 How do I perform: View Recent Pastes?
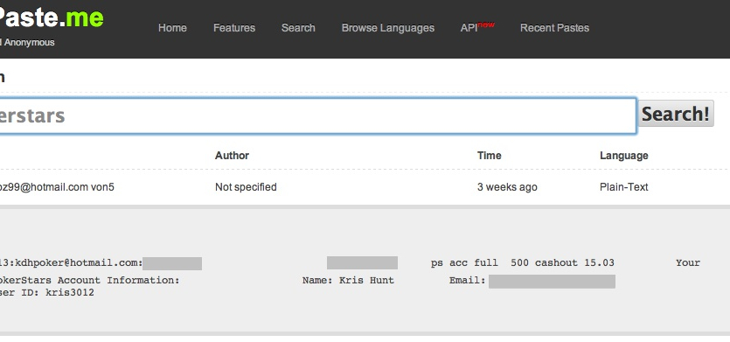(554, 28)
